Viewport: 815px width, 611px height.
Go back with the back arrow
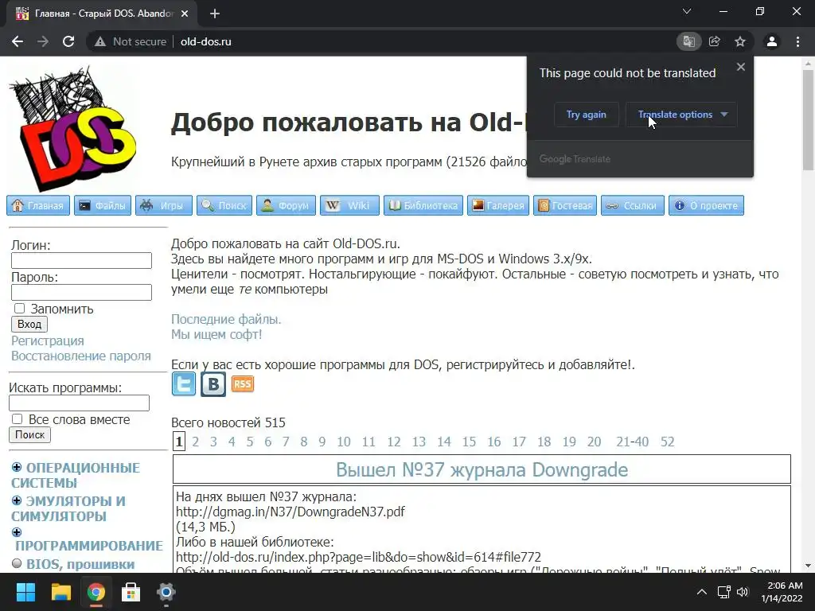[x=18, y=41]
